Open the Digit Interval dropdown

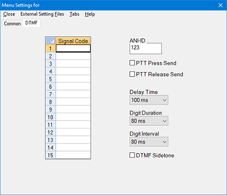(149, 142)
